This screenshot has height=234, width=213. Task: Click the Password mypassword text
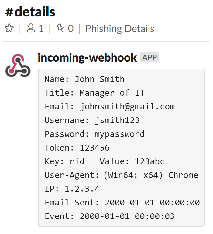point(94,134)
